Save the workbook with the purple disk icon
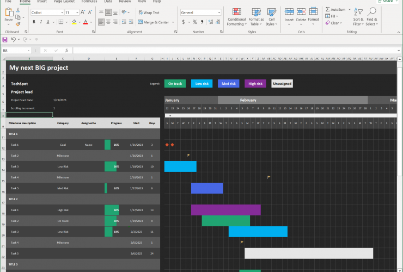The width and height of the screenshot is (403, 272). click(x=5, y=40)
